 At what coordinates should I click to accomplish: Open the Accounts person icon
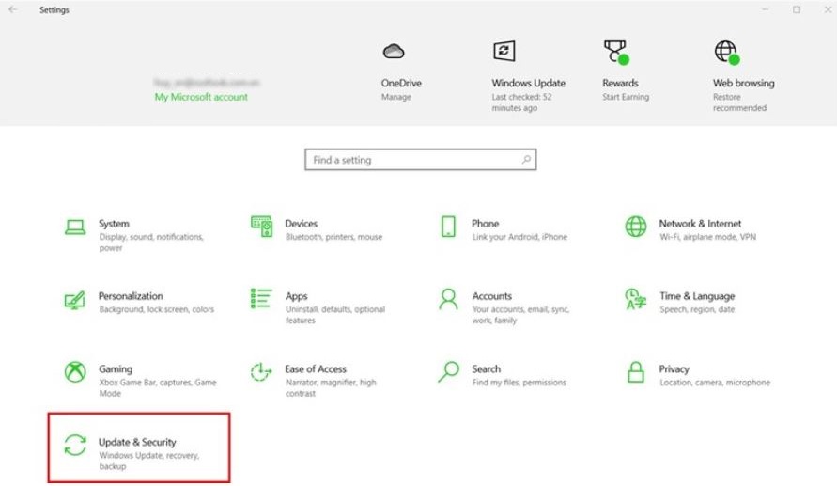[x=448, y=299]
